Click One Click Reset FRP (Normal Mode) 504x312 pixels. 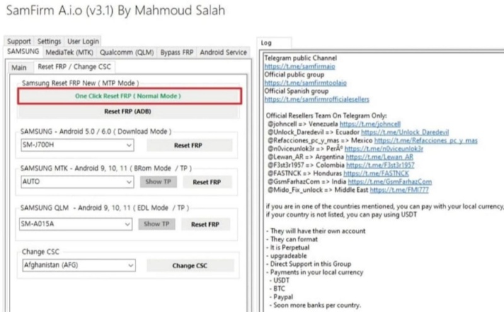click(130, 96)
